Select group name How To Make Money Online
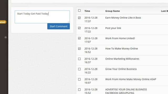The height and width of the screenshot is (94, 168). 122,49
